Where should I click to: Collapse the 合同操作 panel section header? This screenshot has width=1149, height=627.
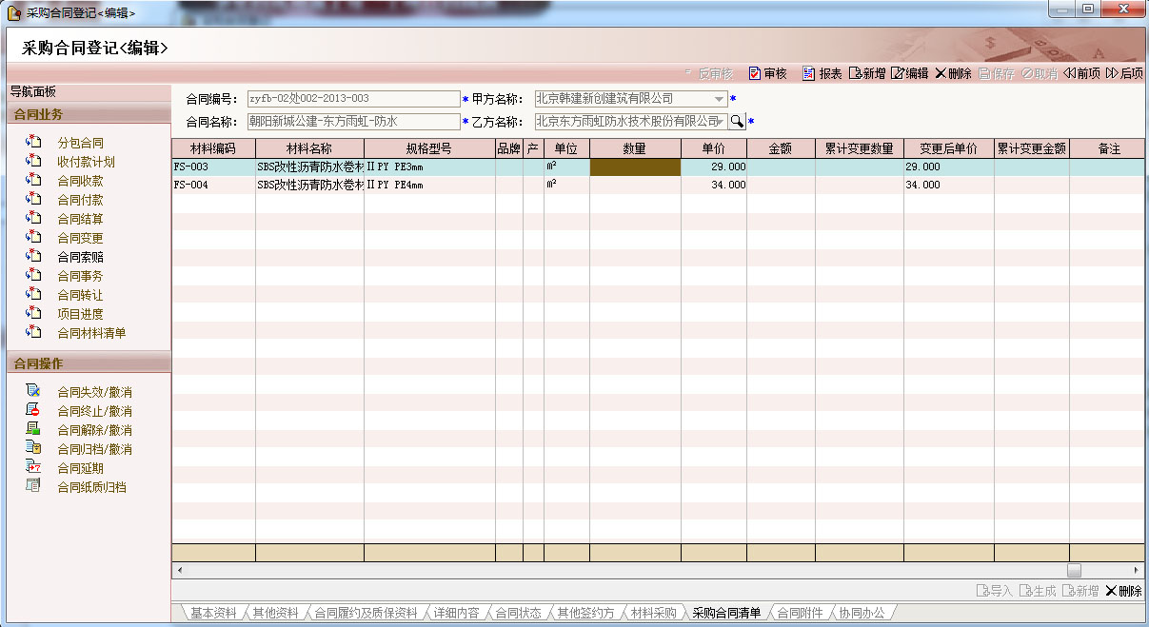point(88,363)
